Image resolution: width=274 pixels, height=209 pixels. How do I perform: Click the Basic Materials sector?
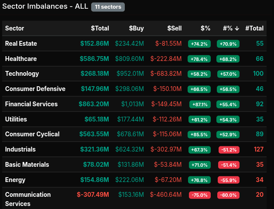point(27,165)
